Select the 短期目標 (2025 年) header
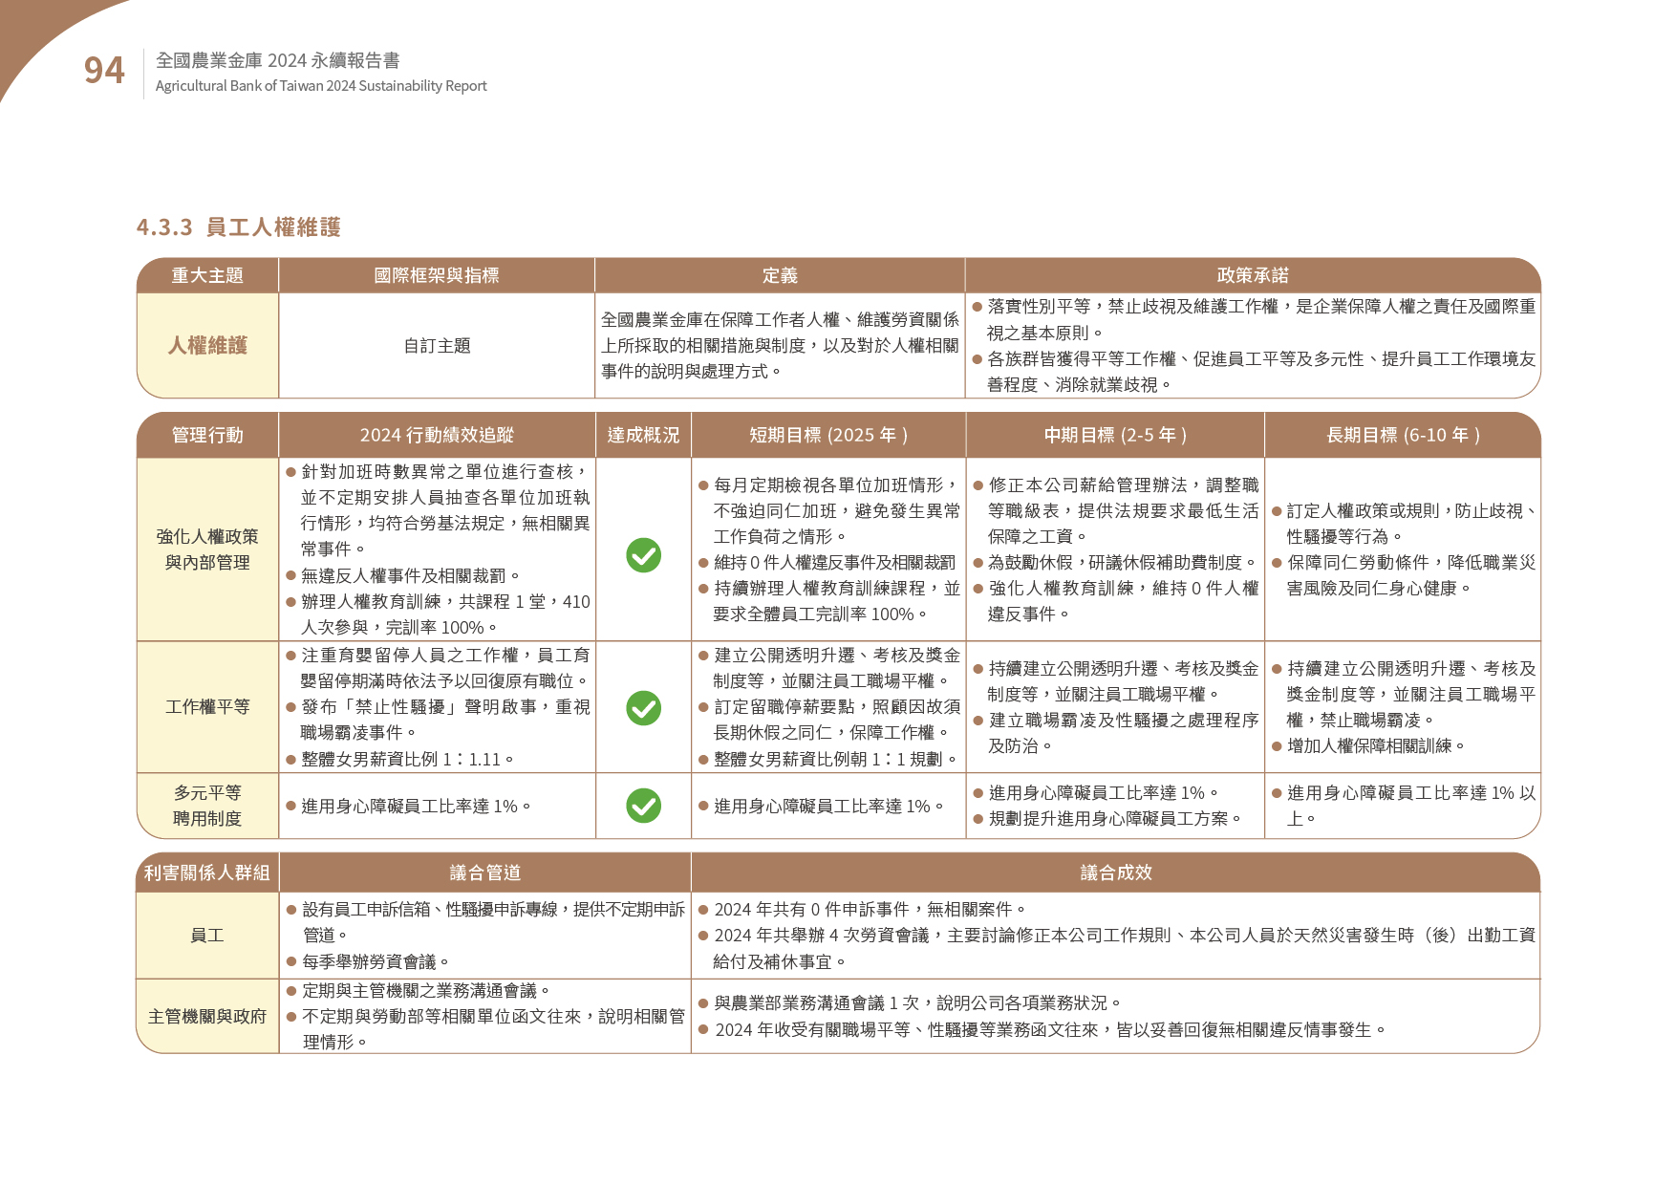1676x1185 pixels. point(828,436)
